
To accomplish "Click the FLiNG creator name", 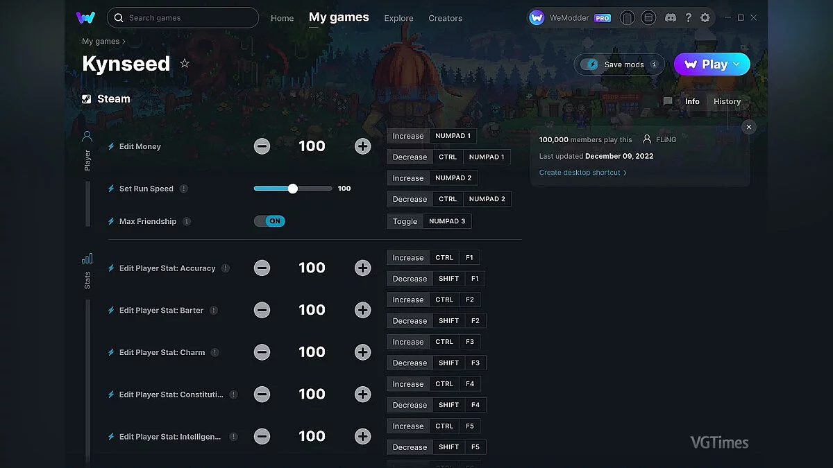I will [x=666, y=139].
